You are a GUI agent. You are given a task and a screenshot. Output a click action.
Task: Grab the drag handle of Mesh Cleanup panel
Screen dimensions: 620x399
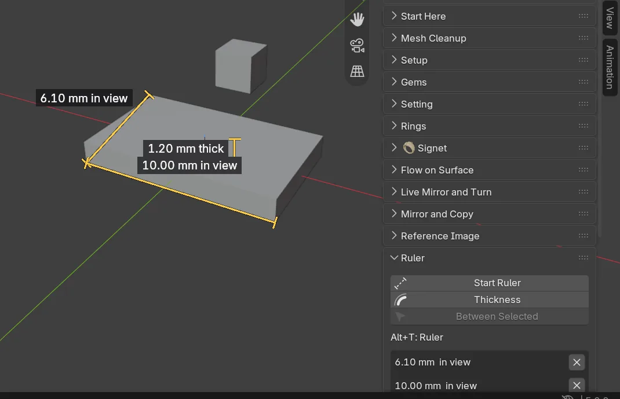[583, 38]
